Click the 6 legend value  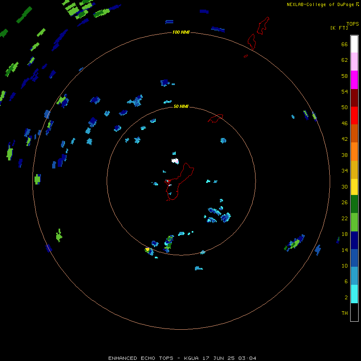pos(346,281)
